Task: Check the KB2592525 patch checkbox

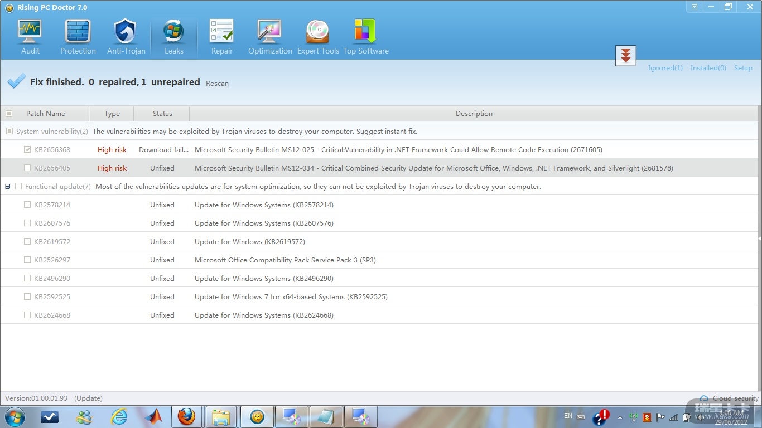Action: (x=27, y=297)
